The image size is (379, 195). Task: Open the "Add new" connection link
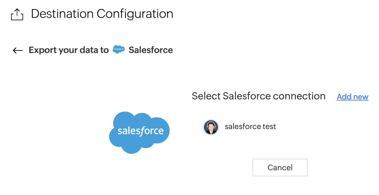coord(352,97)
